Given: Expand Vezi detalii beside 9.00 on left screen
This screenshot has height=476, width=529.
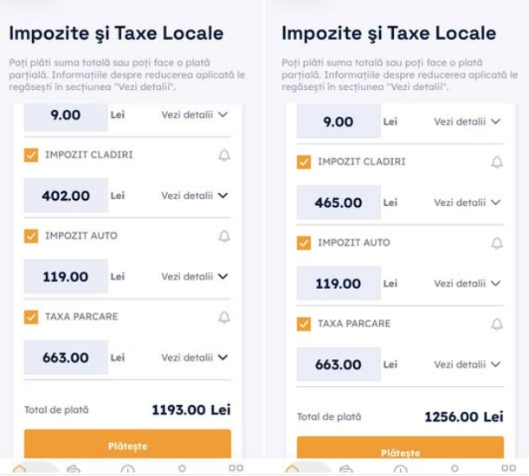Looking at the screenshot, I should point(195,115).
